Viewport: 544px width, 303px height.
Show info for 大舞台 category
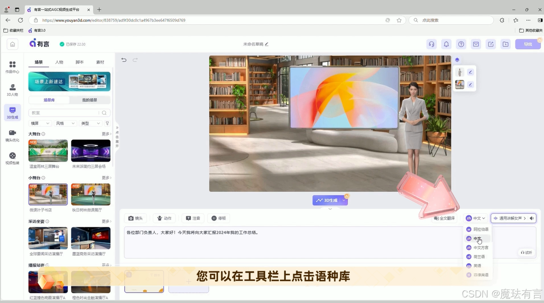tap(44, 134)
